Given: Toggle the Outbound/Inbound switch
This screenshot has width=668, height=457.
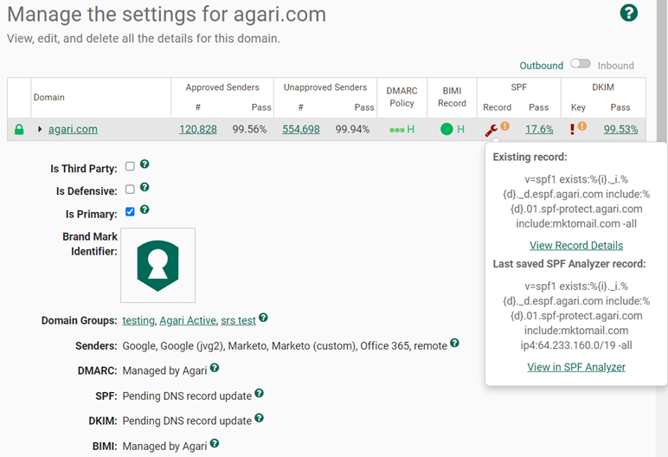Looking at the screenshot, I should click(x=581, y=63).
